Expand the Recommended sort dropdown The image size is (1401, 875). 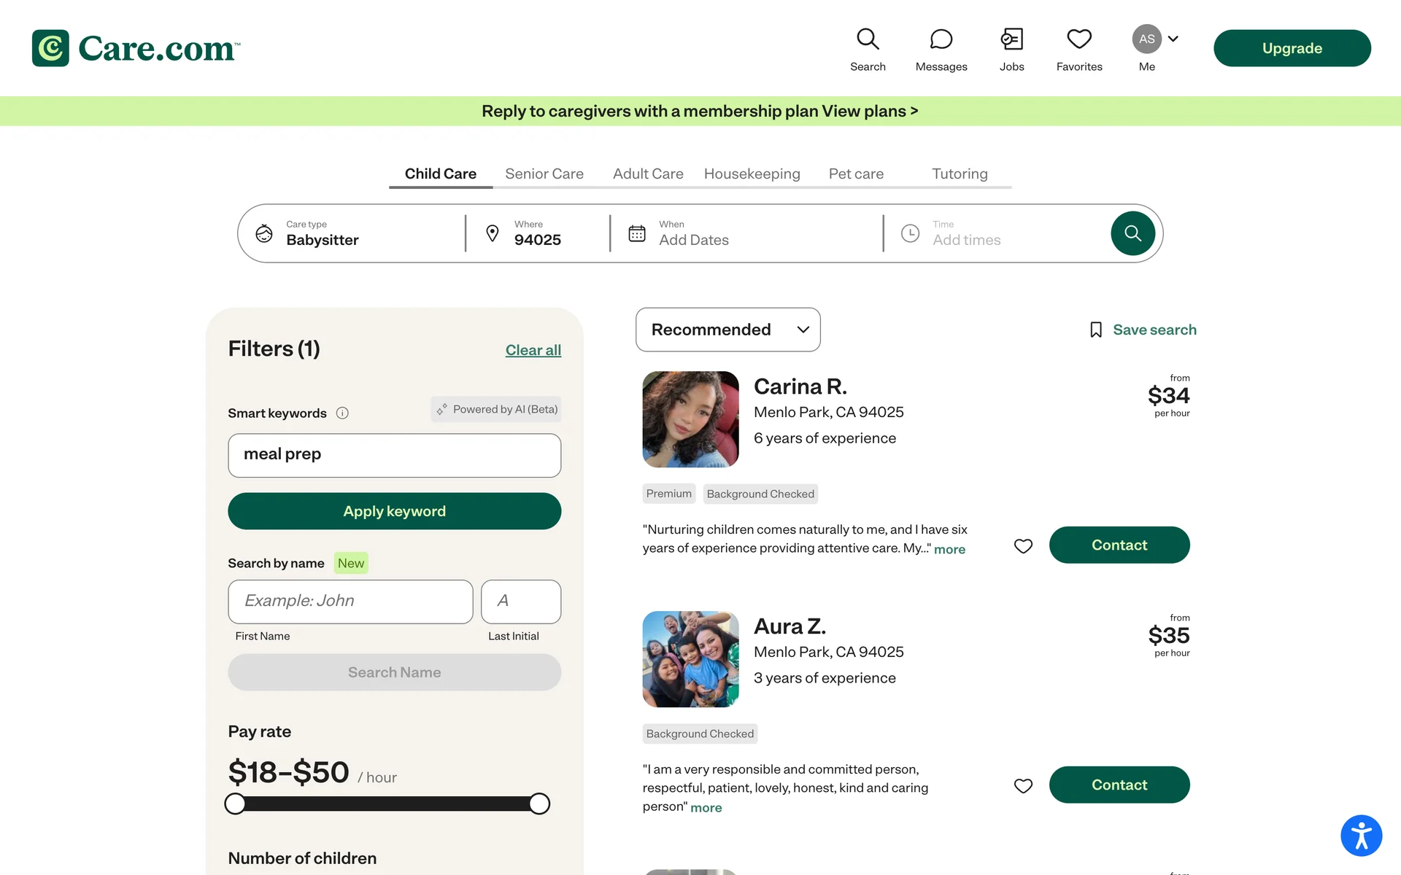[727, 330]
